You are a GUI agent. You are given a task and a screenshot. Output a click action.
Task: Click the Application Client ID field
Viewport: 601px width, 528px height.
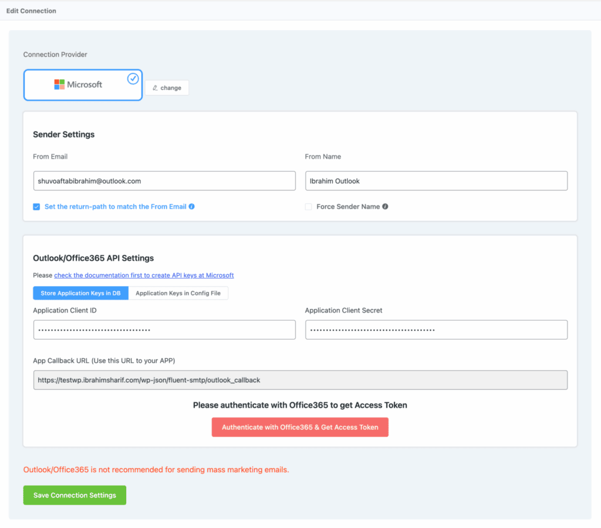pyautogui.click(x=164, y=329)
